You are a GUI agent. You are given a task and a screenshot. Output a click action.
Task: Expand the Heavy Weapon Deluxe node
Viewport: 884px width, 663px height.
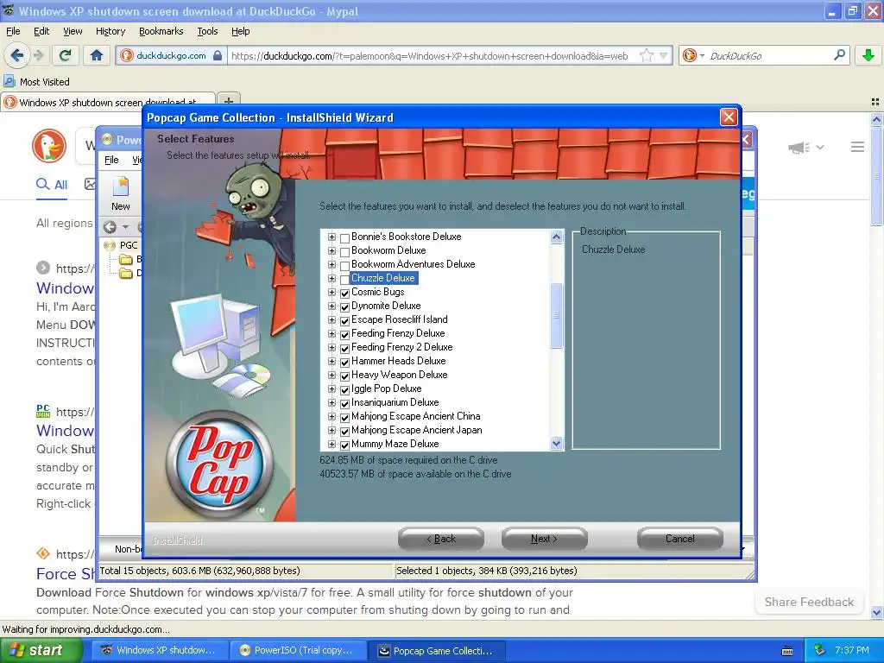tap(331, 375)
